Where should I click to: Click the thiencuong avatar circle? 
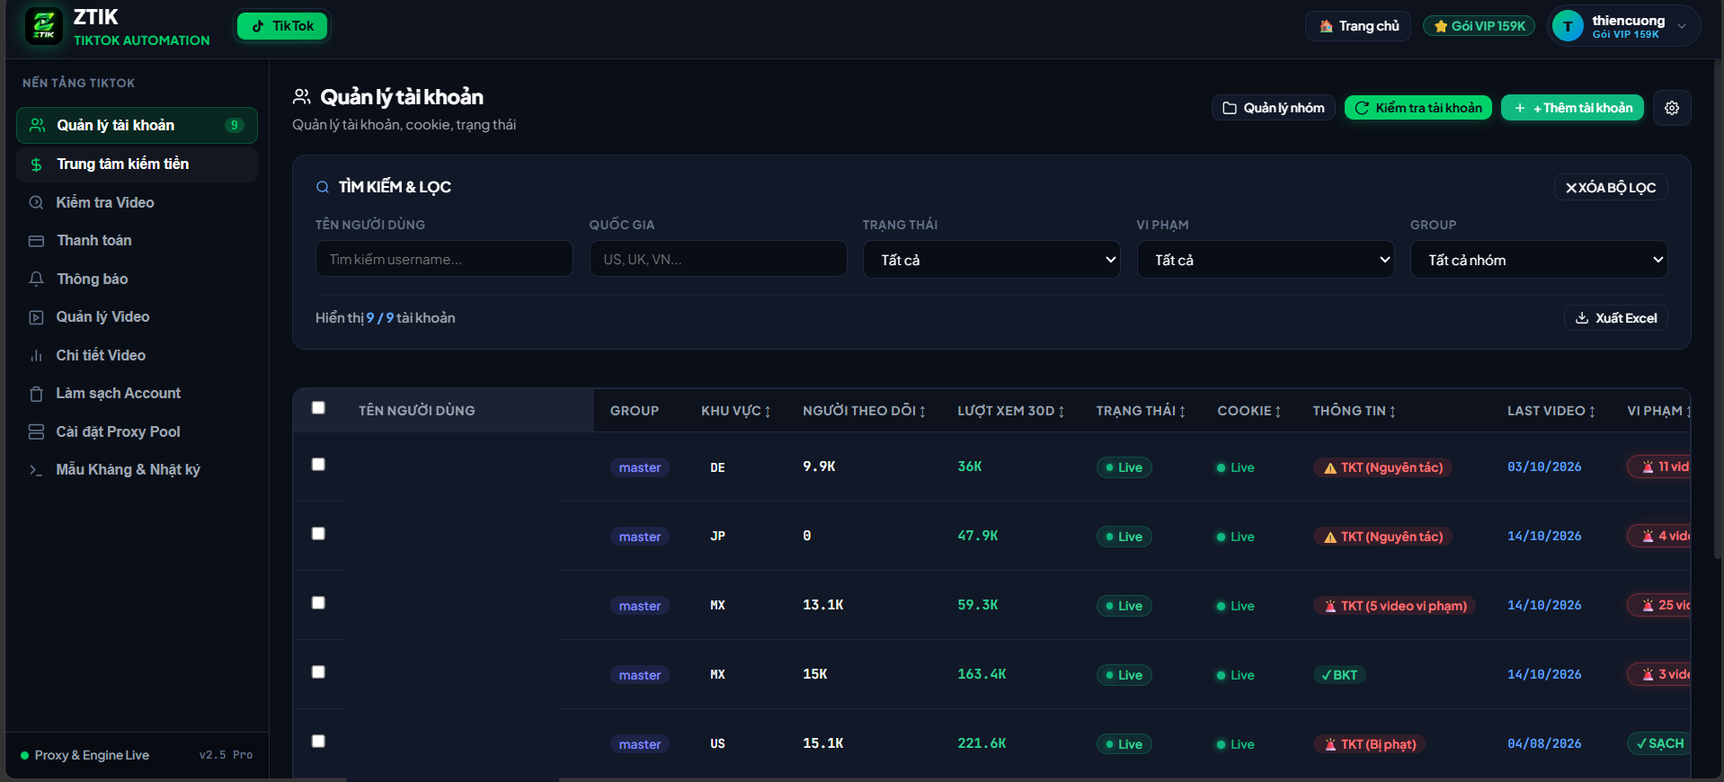point(1568,26)
